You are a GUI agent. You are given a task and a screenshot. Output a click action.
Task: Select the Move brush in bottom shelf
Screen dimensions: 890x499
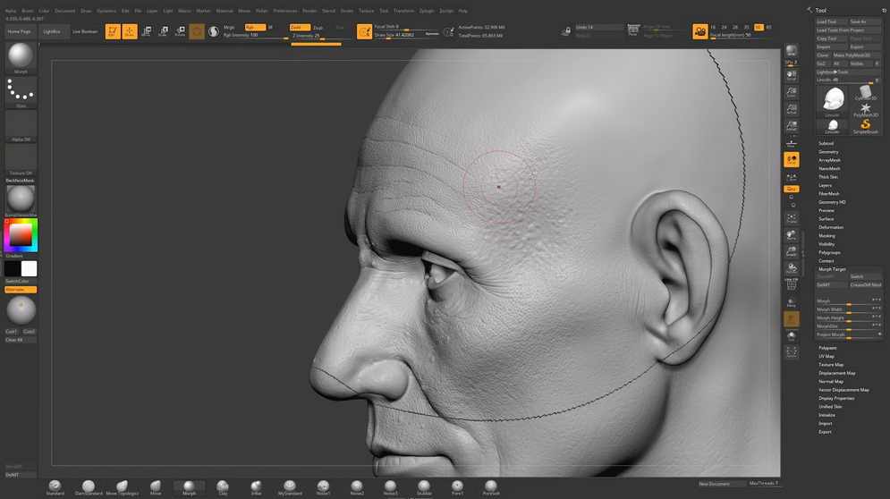pyautogui.click(x=156, y=487)
